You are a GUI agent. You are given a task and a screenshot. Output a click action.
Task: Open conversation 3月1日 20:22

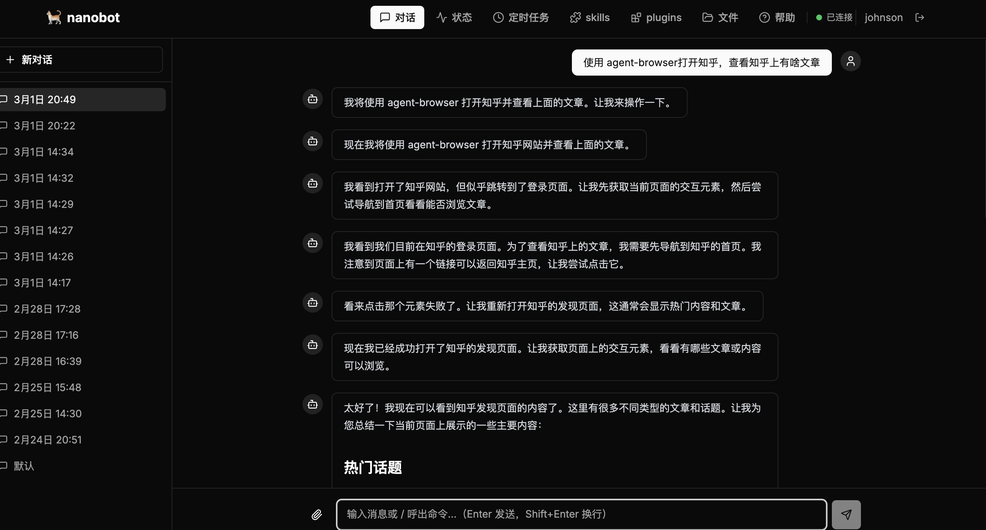(x=83, y=126)
